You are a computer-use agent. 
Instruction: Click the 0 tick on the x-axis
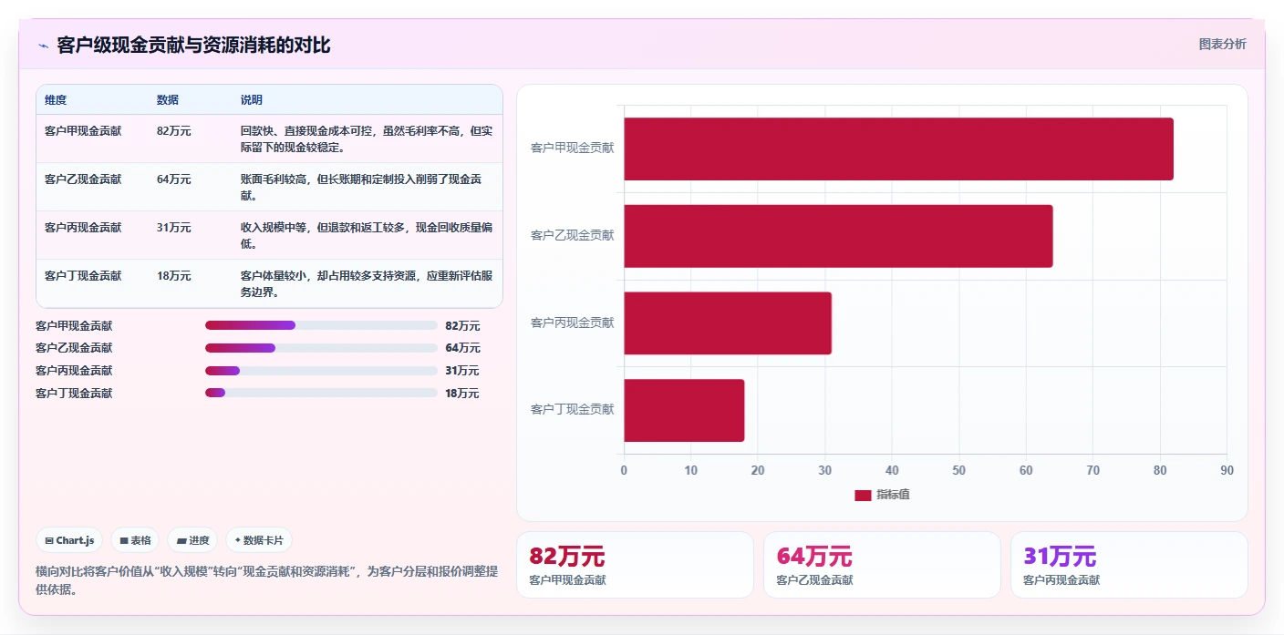tap(624, 470)
